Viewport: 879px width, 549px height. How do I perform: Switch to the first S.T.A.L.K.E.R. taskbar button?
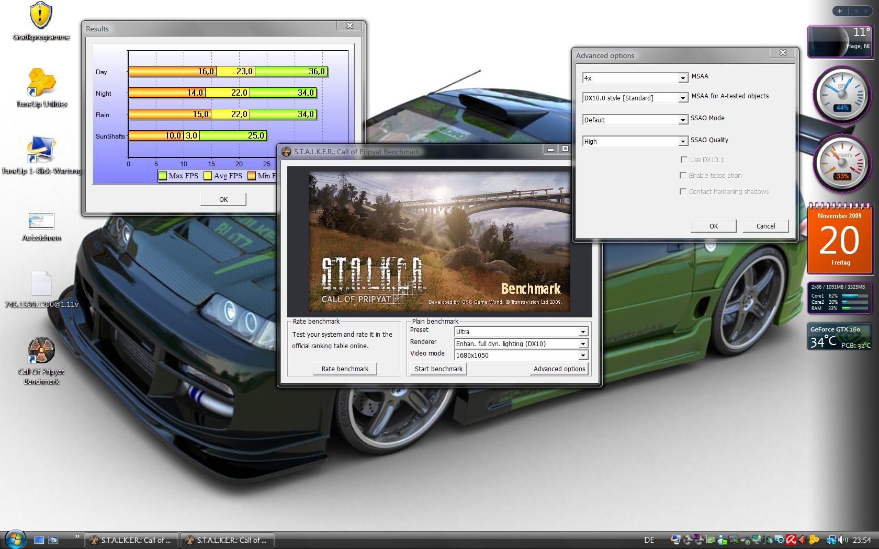[x=131, y=540]
